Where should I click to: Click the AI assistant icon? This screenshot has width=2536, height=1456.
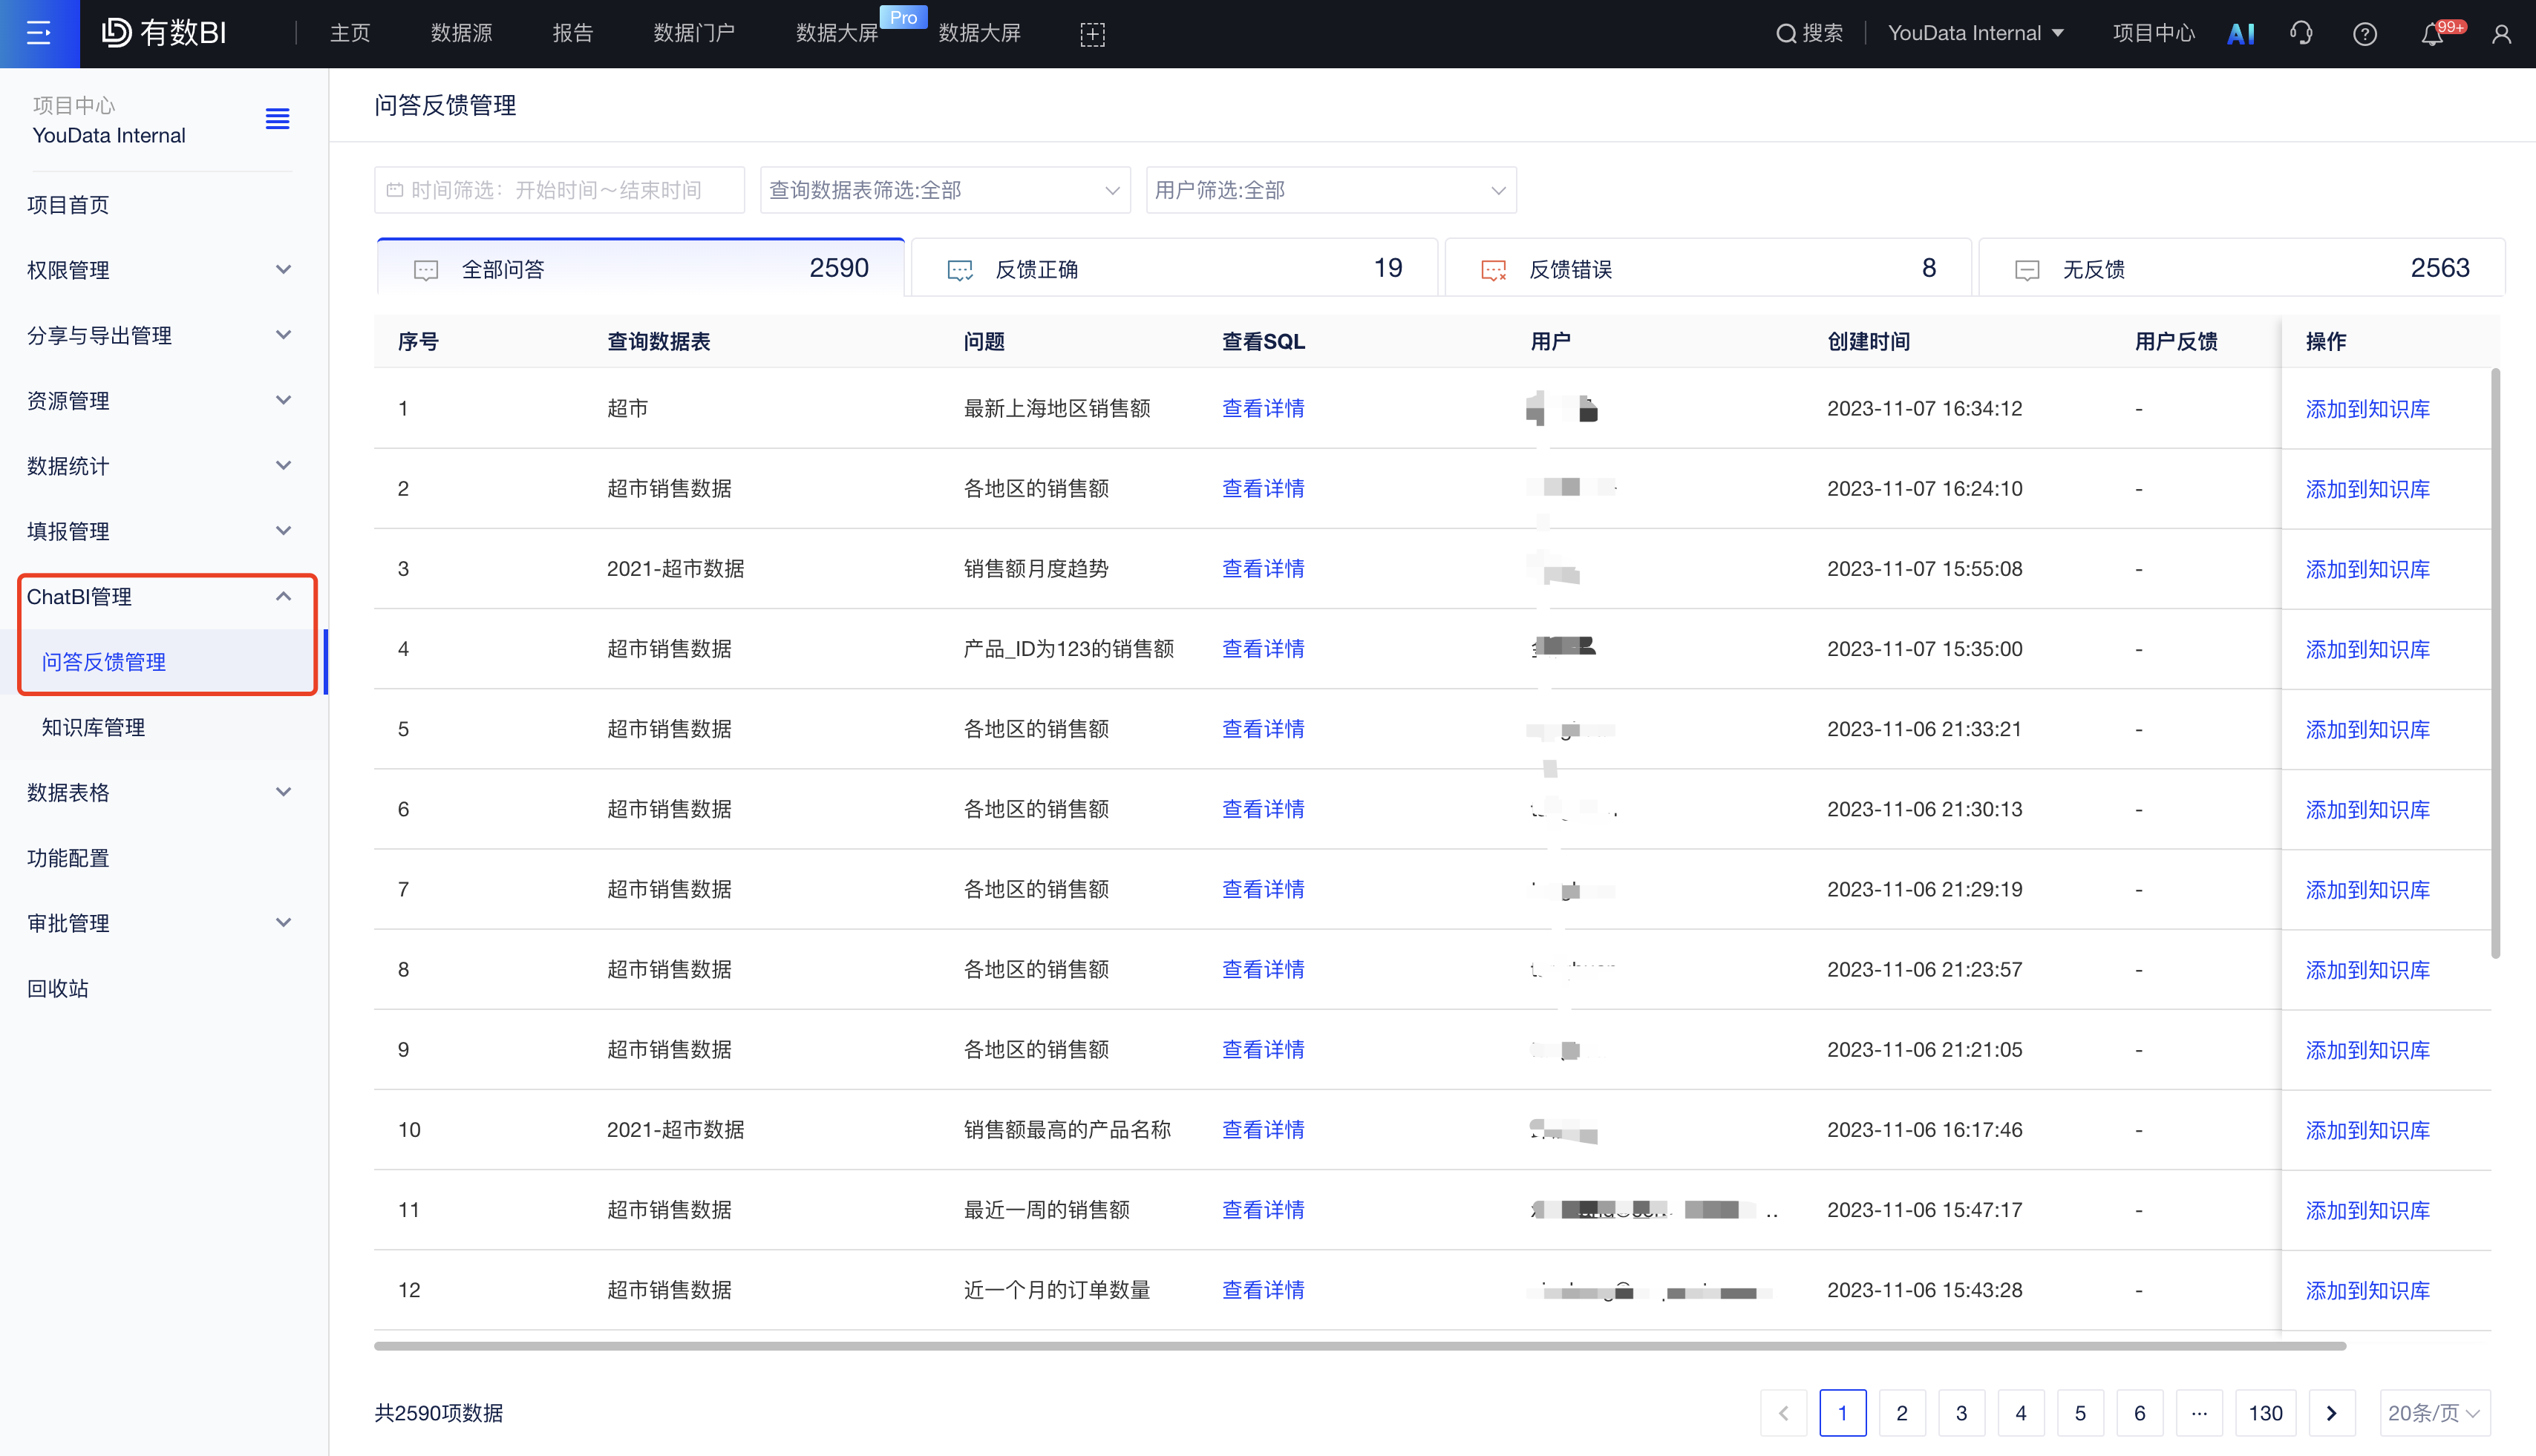2241,34
